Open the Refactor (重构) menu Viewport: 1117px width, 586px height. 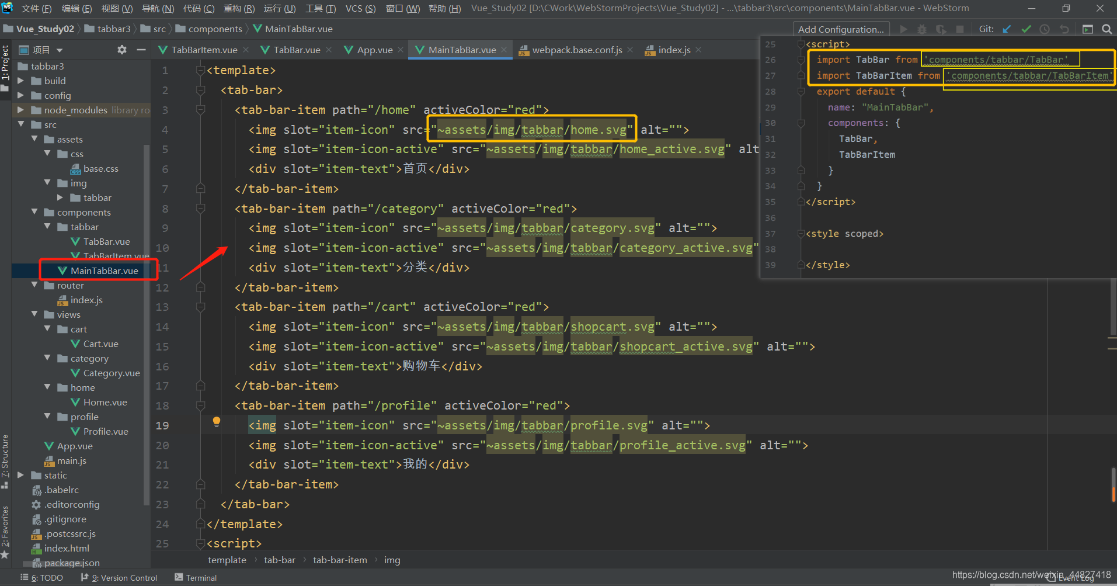click(x=239, y=8)
